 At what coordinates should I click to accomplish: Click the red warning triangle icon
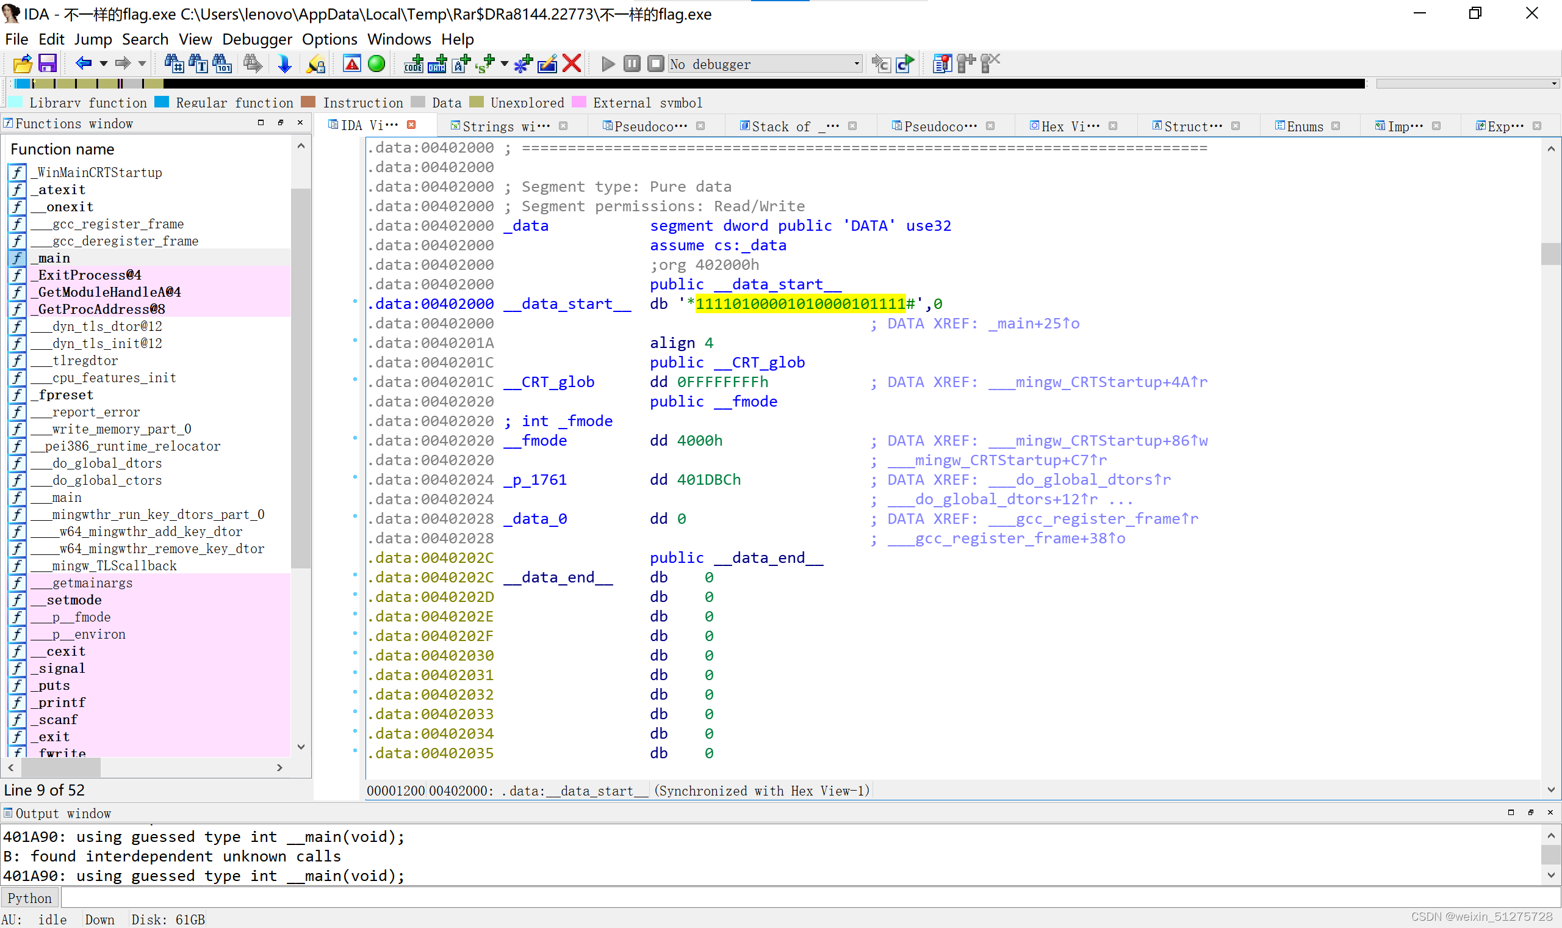tap(352, 63)
